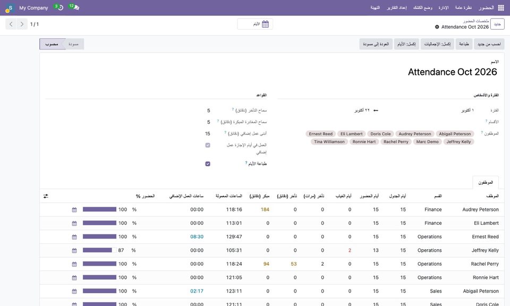Screen dimensions: 510x306
Task: Sort table by ساعات العمل الإضافي column header
Action: (x=186, y=196)
